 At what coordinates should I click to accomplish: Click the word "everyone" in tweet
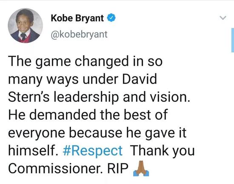(x=37, y=133)
